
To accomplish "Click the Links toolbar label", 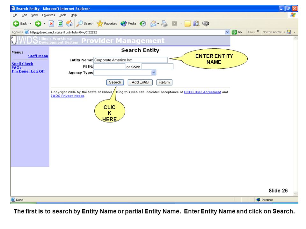I will pos(251,32).
